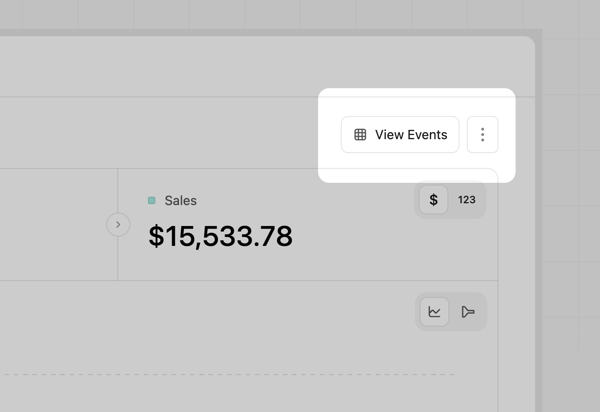The image size is (600, 412).
Task: Select the Sales metric label
Action: [x=181, y=200]
